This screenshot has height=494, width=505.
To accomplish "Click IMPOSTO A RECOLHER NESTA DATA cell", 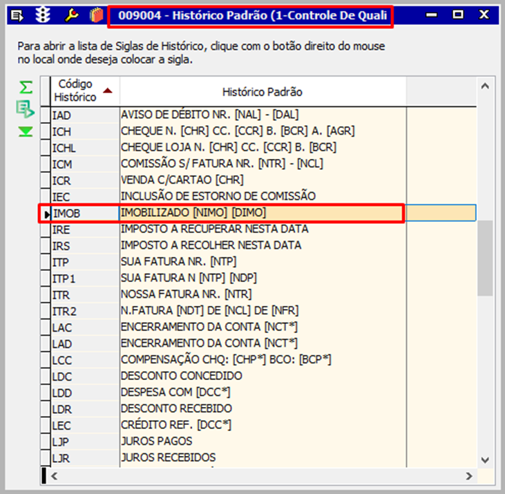I will 263,245.
